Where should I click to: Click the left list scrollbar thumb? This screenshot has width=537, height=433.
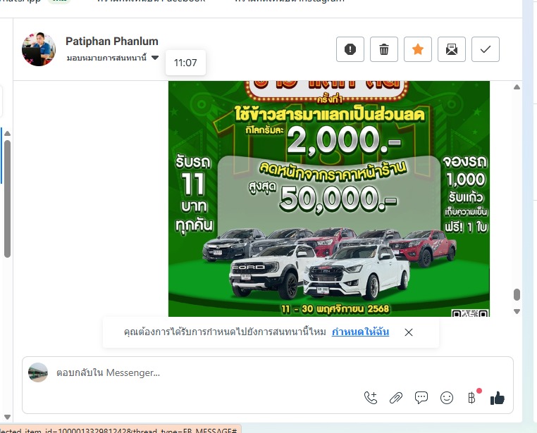[x=7, y=199]
